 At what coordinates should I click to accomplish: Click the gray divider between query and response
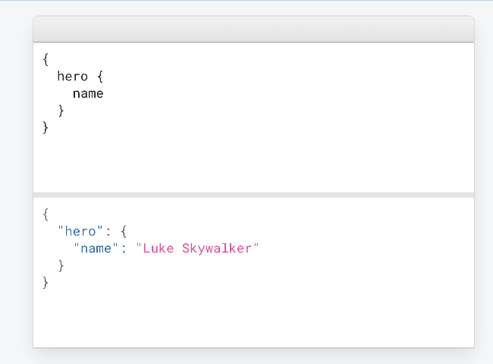(x=253, y=195)
